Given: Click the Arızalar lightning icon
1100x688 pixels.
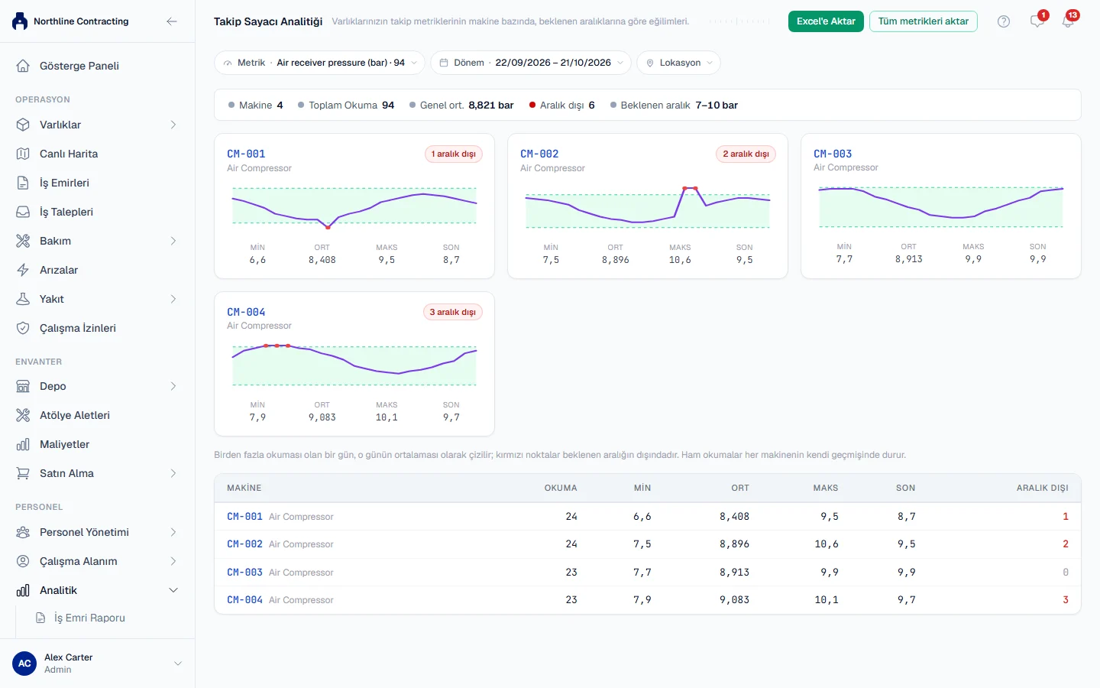Looking at the screenshot, I should [x=23, y=270].
